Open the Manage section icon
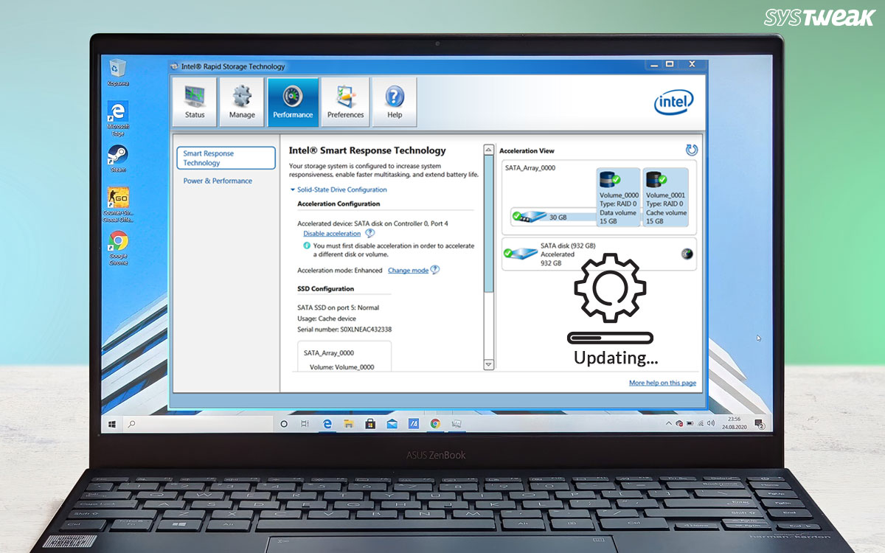885x553 pixels. (242, 102)
